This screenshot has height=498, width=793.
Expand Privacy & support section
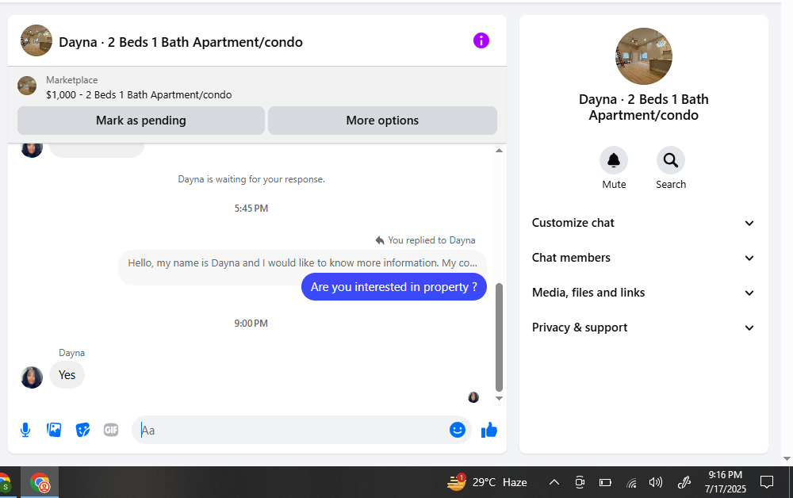[643, 328]
